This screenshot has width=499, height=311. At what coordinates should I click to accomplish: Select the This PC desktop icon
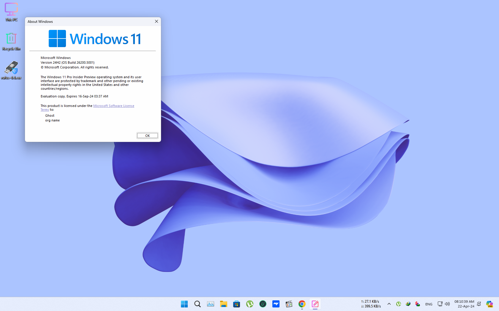point(11,12)
